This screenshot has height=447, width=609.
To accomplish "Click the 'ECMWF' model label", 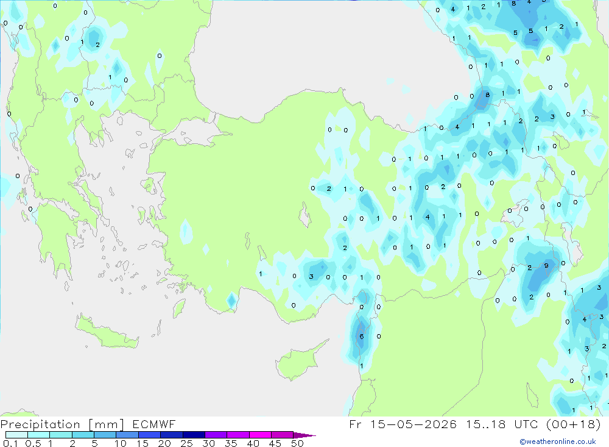I will tap(154, 424).
